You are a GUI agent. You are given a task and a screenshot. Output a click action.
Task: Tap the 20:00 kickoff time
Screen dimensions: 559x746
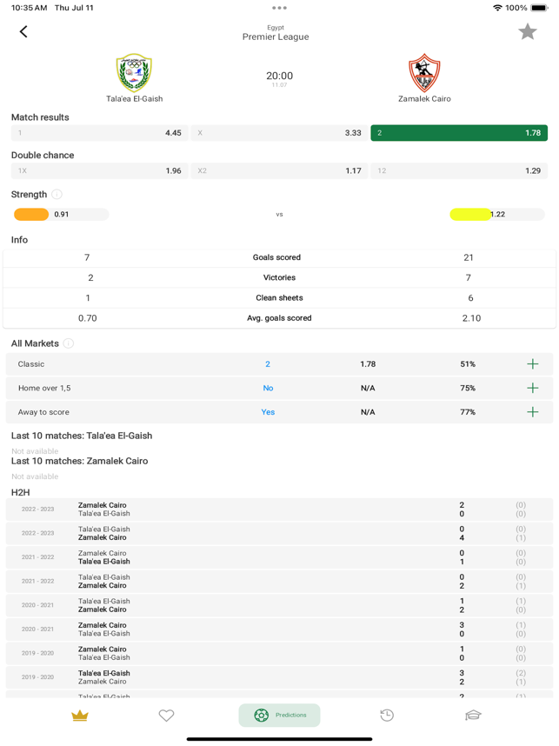pyautogui.click(x=279, y=76)
